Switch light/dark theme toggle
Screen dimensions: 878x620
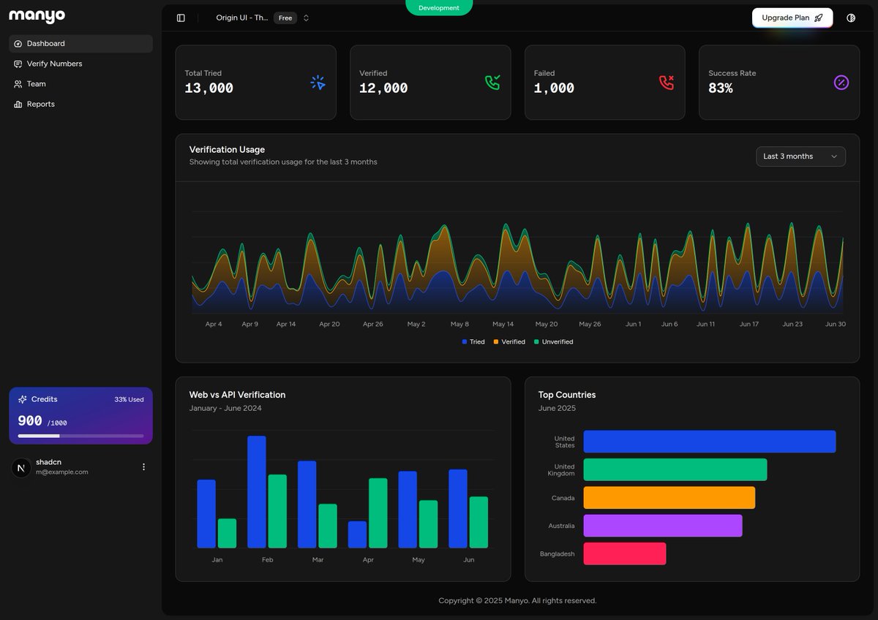click(x=851, y=18)
